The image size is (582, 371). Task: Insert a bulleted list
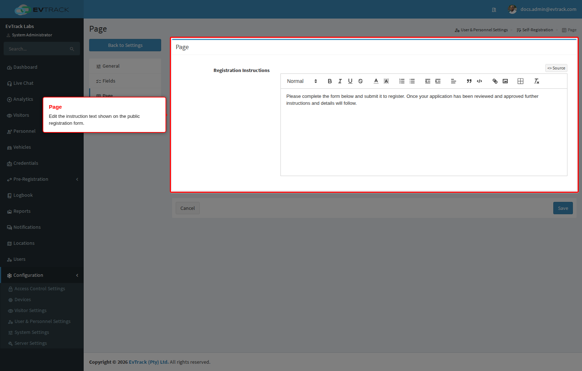pyautogui.click(x=412, y=81)
